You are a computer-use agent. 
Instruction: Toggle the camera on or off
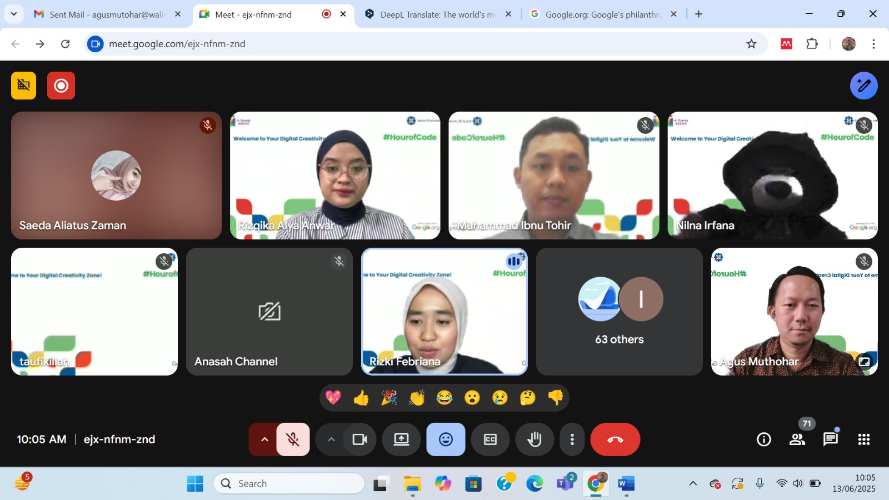pyautogui.click(x=359, y=439)
